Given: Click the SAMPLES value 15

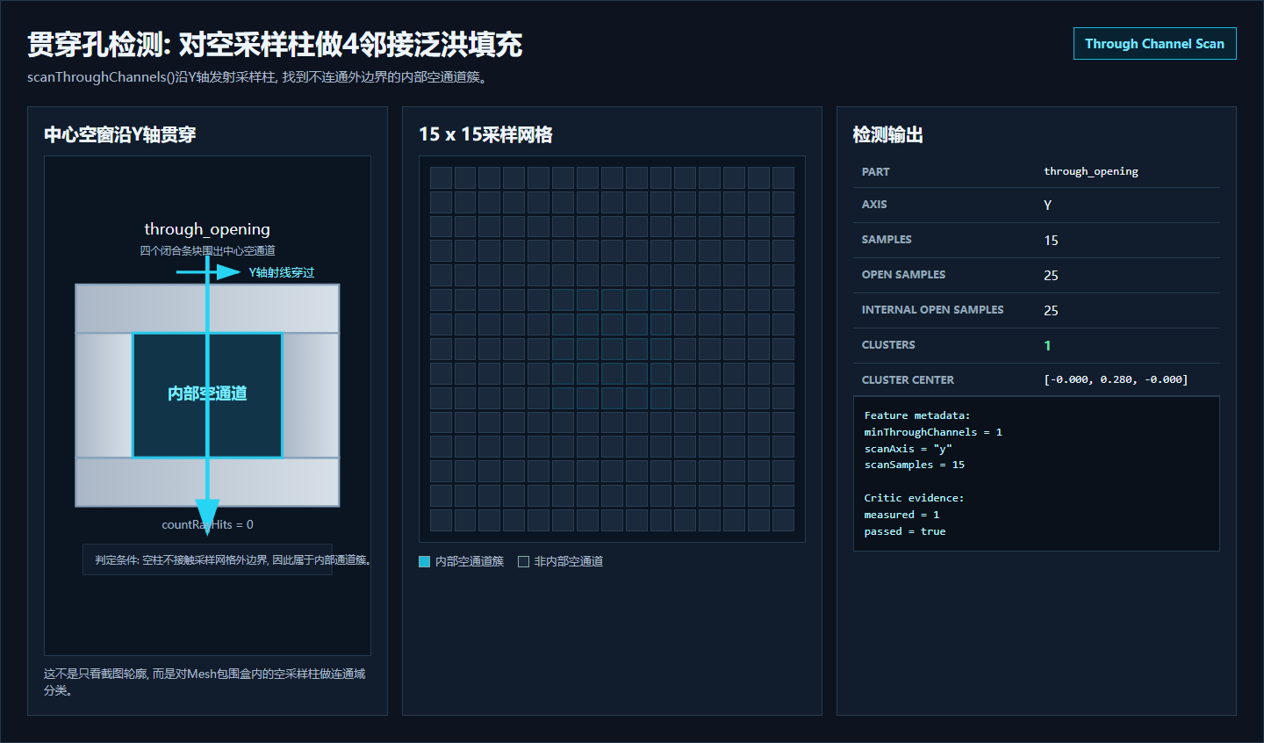Looking at the screenshot, I should [x=1051, y=240].
